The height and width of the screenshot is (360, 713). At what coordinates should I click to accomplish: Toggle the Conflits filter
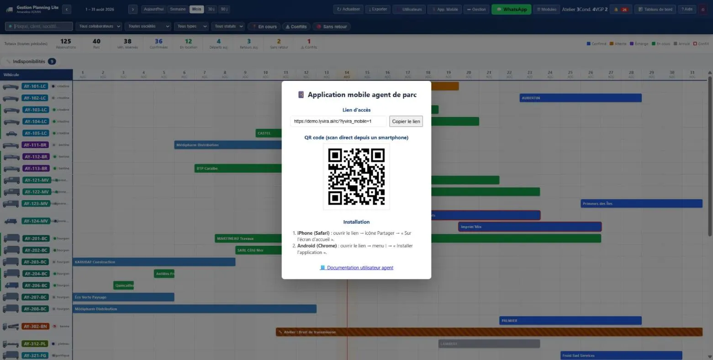296,26
